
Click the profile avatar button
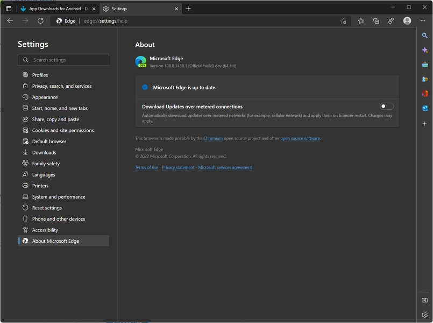coord(407,21)
